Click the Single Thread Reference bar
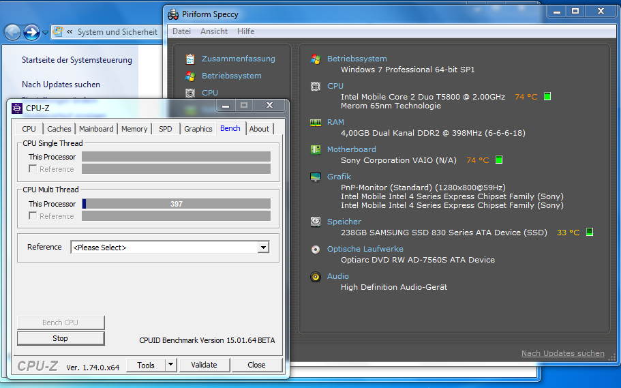The width and height of the screenshot is (621, 388). tap(177, 169)
